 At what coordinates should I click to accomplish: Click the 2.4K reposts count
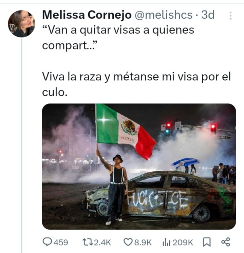[102, 242]
